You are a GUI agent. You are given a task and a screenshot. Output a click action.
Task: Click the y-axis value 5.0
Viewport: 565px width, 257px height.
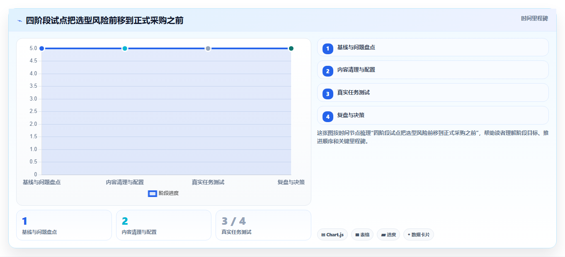[x=33, y=48]
